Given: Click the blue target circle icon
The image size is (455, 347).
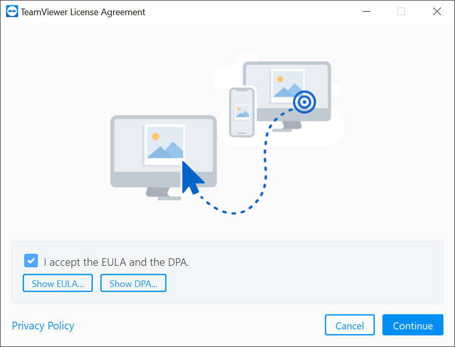Looking at the screenshot, I should pyautogui.click(x=304, y=102).
